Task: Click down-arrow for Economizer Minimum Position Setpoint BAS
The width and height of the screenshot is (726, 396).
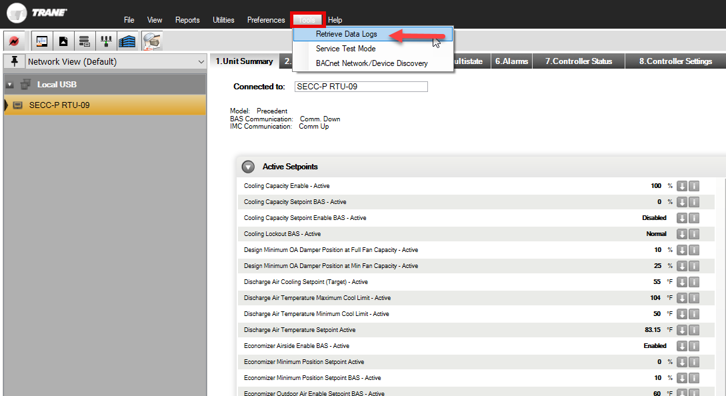Action: [x=681, y=378]
